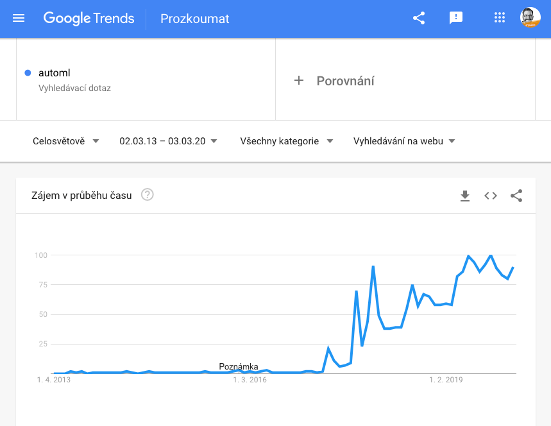The image size is (551, 426).
Task: Click the user account avatar
Action: [x=530, y=17]
